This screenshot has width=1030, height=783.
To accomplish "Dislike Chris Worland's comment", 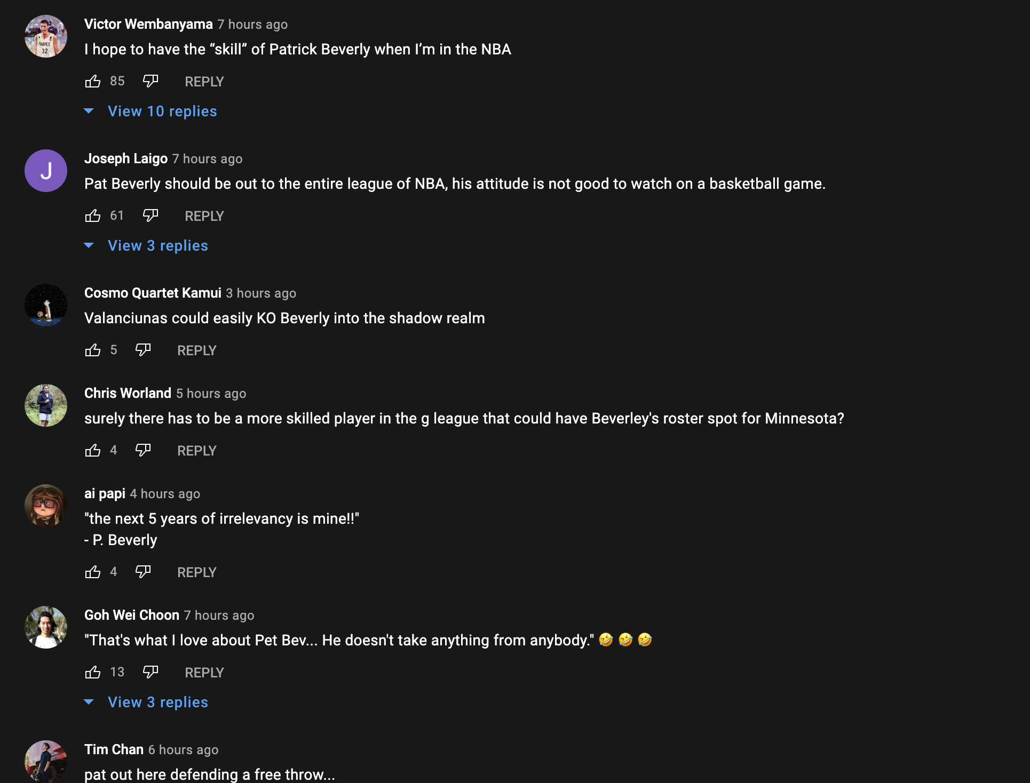I will (143, 450).
